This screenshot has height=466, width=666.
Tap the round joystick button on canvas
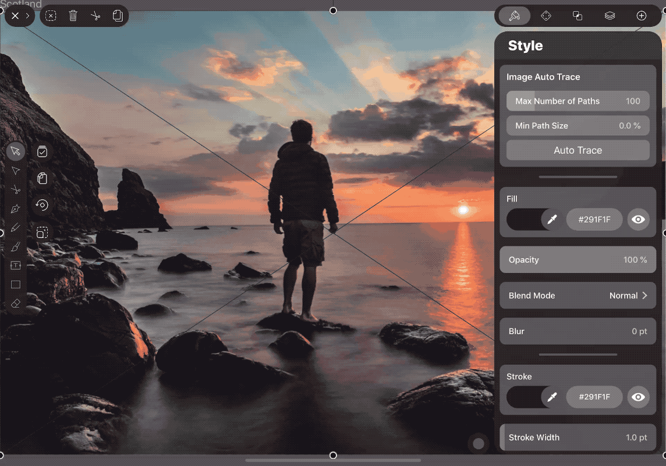479,444
